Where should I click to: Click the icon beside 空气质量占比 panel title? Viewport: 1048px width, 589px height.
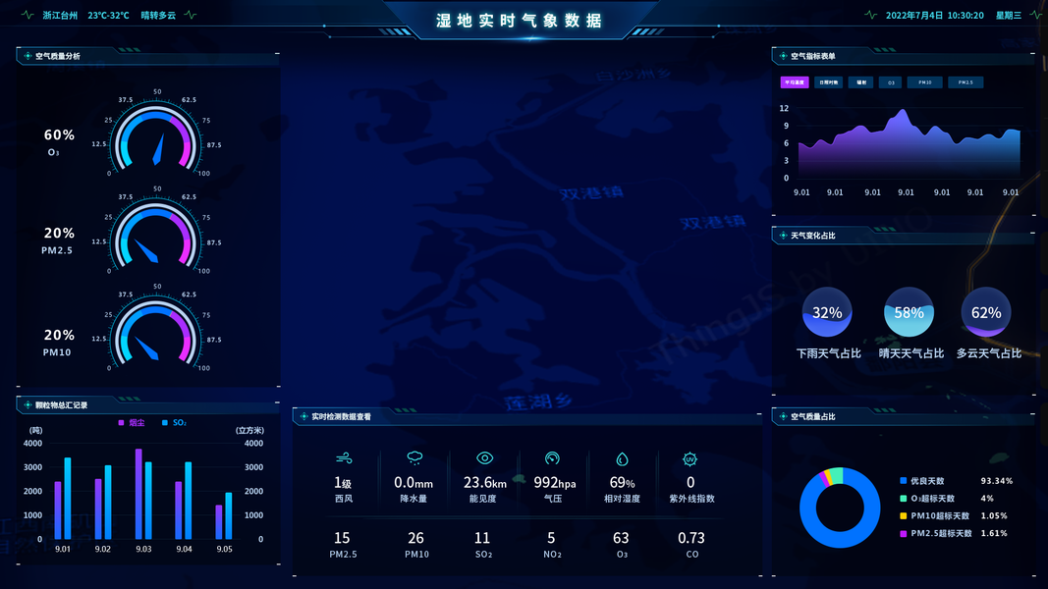tap(784, 416)
